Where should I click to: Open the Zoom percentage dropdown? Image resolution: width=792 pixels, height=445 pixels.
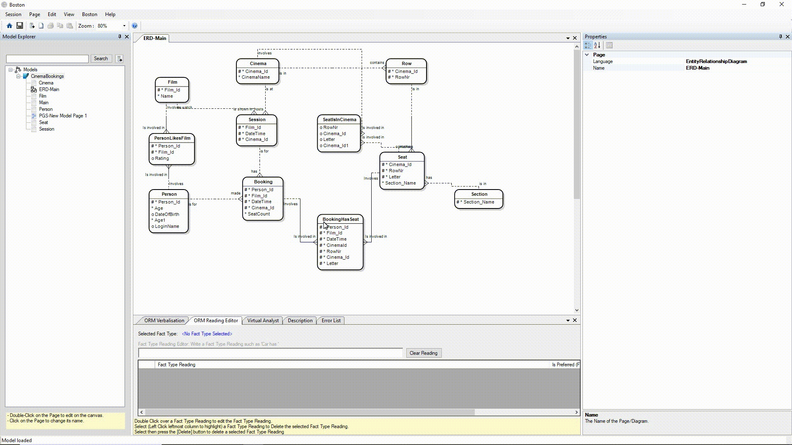click(124, 26)
